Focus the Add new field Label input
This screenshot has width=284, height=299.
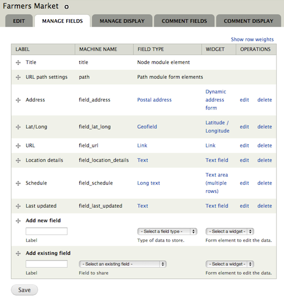[x=47, y=231]
